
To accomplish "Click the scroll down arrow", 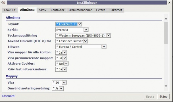I will [x=166, y=86].
